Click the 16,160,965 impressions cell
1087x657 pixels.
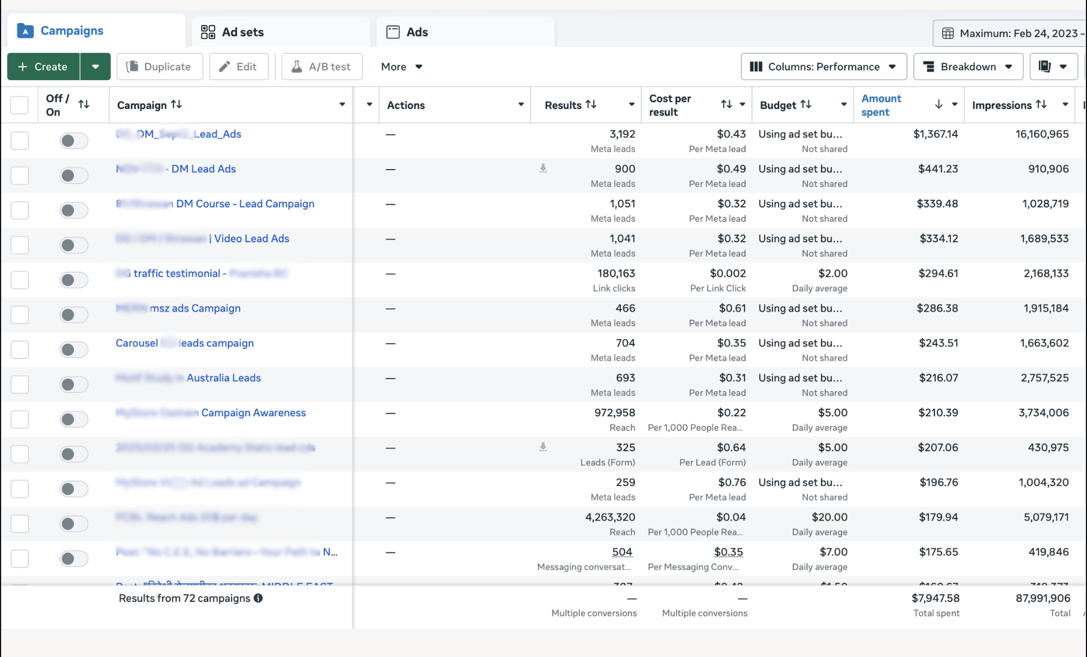(1042, 134)
